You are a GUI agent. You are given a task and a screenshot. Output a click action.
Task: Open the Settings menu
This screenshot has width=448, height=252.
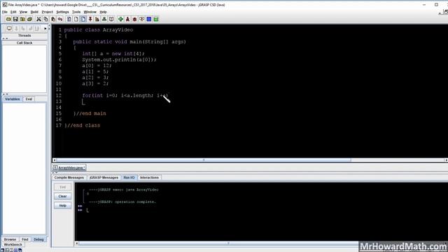tap(62, 12)
